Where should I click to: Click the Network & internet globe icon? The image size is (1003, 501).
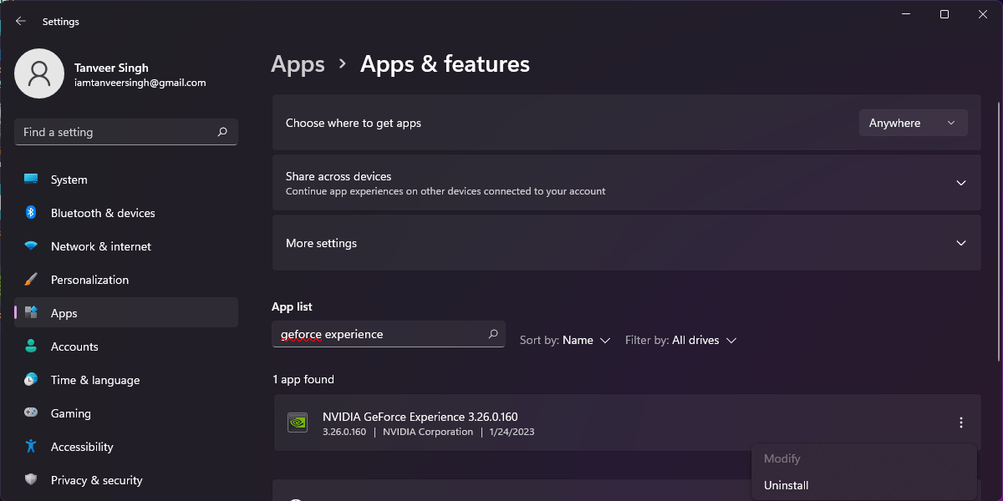(32, 246)
